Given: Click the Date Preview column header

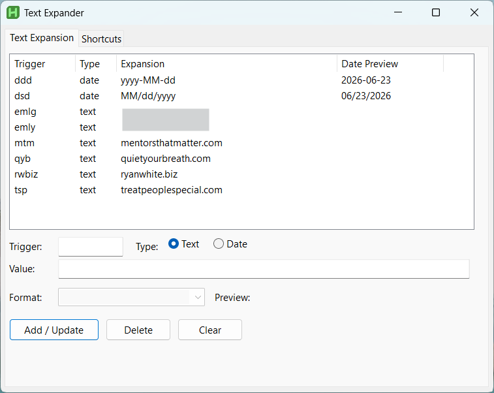Looking at the screenshot, I should click(390, 64).
